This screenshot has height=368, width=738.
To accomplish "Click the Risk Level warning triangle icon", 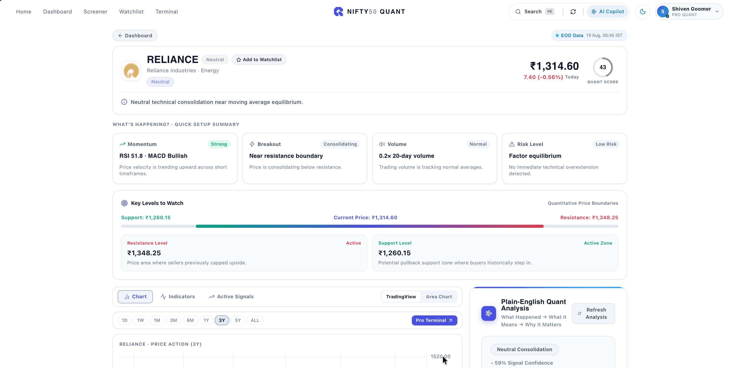I will tap(512, 144).
